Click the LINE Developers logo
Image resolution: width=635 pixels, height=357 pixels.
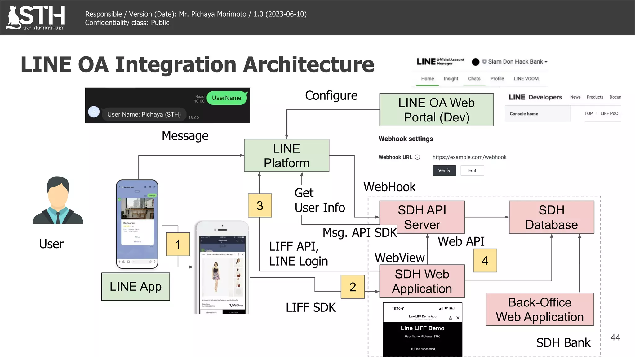(535, 97)
